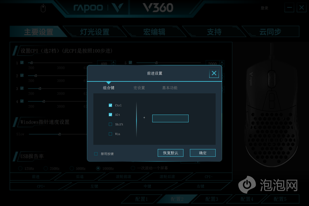Click the mouse icon in title bar
This screenshot has height=206, width=309.
point(43,9)
